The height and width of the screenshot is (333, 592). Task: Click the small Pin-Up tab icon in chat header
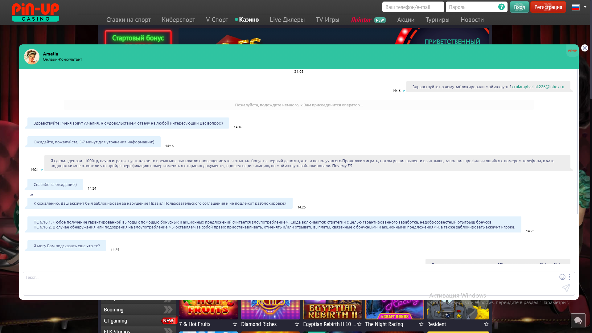pos(572,51)
